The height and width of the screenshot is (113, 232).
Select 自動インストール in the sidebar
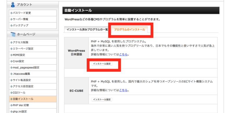coord(32,99)
